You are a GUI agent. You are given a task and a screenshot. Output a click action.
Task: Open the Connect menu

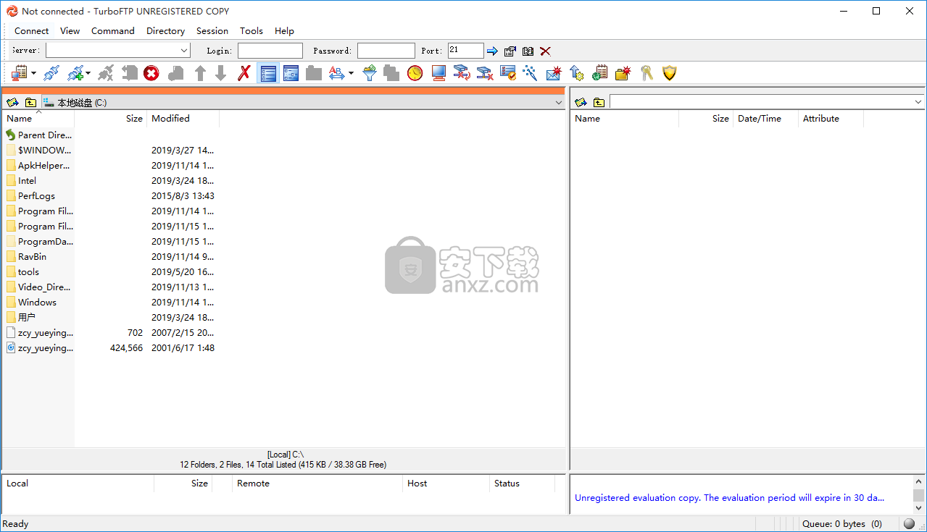[x=32, y=30]
